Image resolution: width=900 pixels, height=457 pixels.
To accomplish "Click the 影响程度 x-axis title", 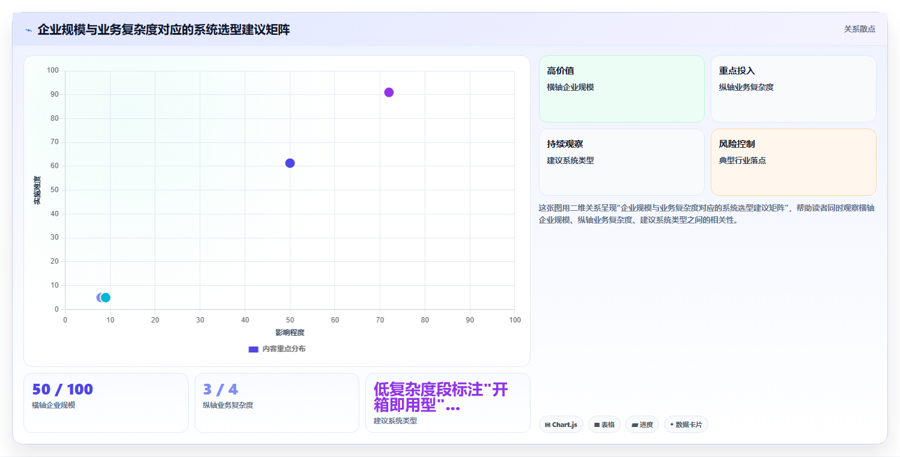I will point(290,333).
